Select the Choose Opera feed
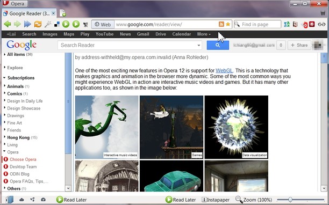This screenshot has width=329, height=205. [23, 159]
